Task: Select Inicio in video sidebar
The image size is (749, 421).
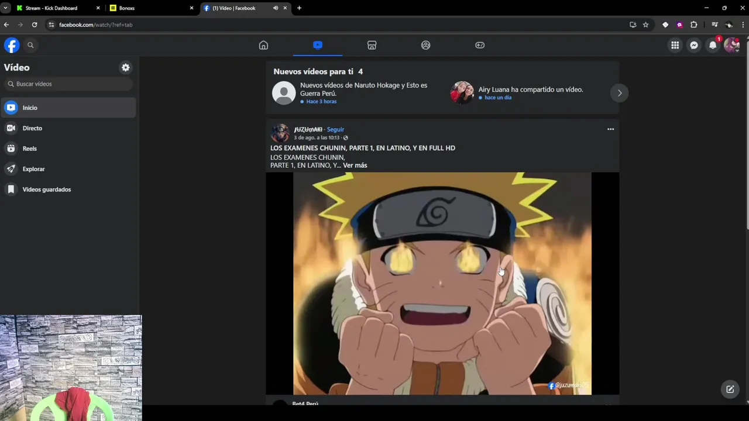Action: pos(68,108)
